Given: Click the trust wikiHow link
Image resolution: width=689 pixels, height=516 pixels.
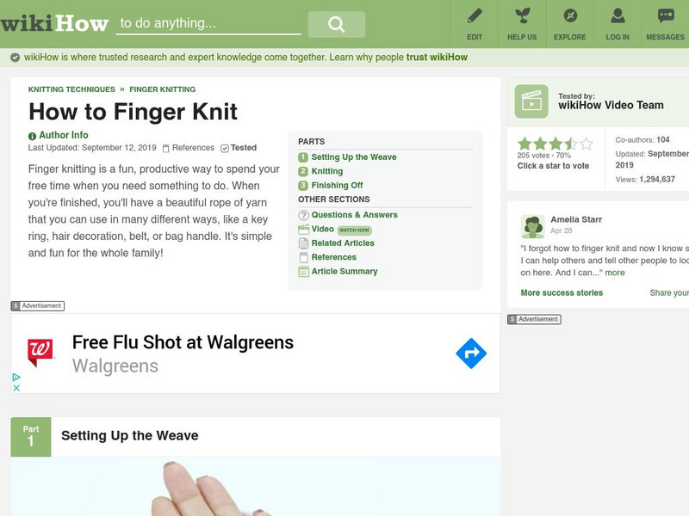Looking at the screenshot, I should (437, 58).
